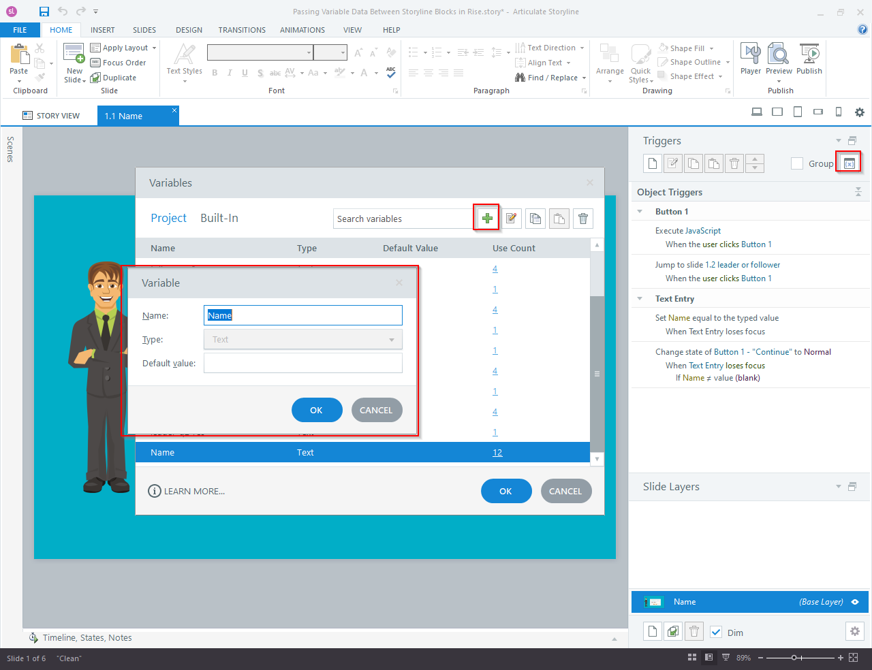Click Paste variable icon in Variables dialog
The height and width of the screenshot is (670, 872).
pyautogui.click(x=559, y=219)
